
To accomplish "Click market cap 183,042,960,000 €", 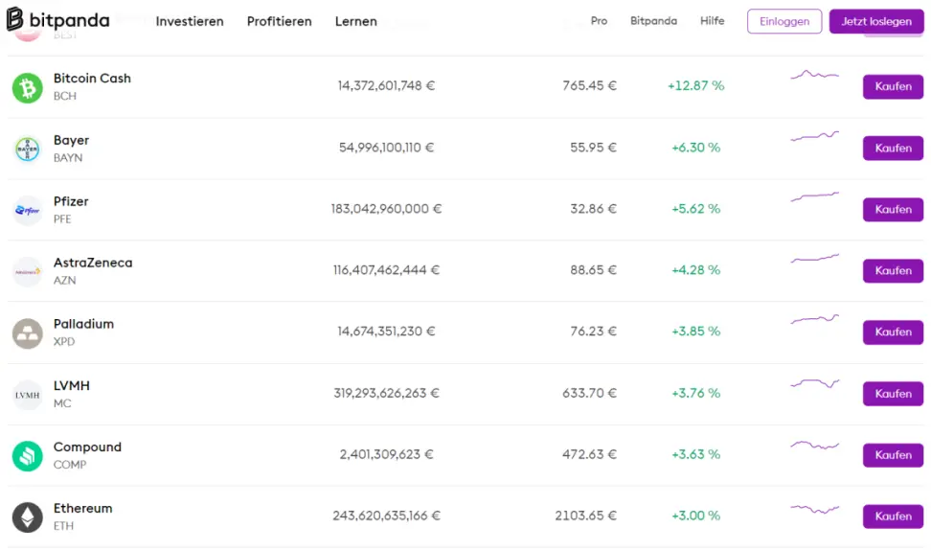I will (x=386, y=209).
